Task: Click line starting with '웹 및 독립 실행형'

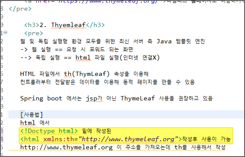Action: click(113, 41)
